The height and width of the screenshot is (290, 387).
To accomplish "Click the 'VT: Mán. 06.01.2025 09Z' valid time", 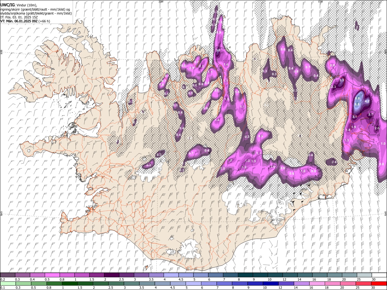I will pyautogui.click(x=19, y=21).
